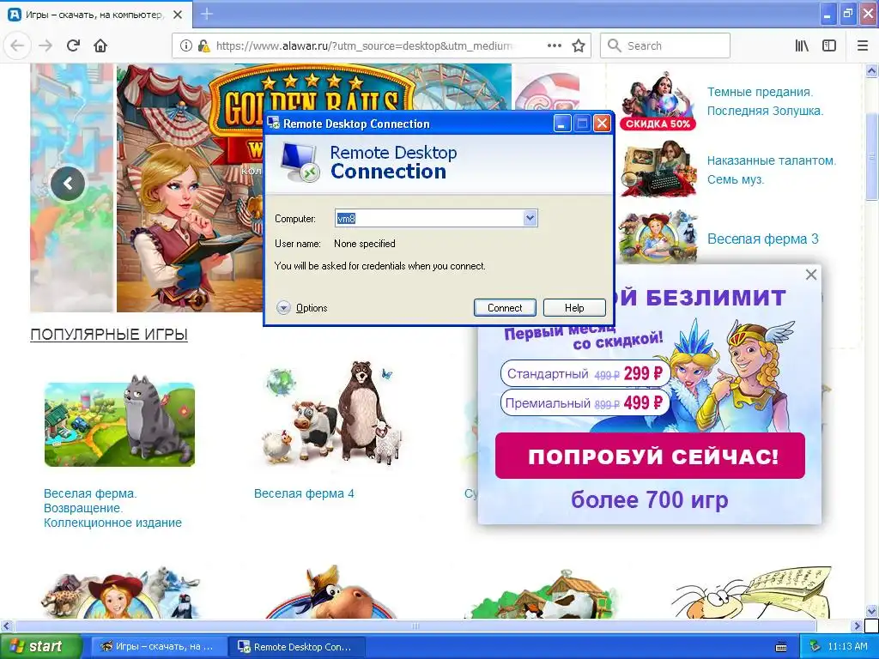Bookmark this page with the star

(x=579, y=45)
